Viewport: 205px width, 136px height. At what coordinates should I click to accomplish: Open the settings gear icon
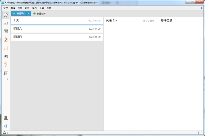pos(6,126)
